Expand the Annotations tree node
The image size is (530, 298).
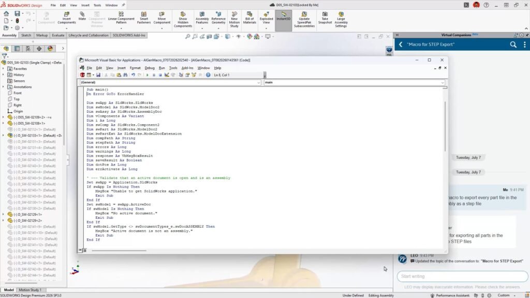point(4,87)
